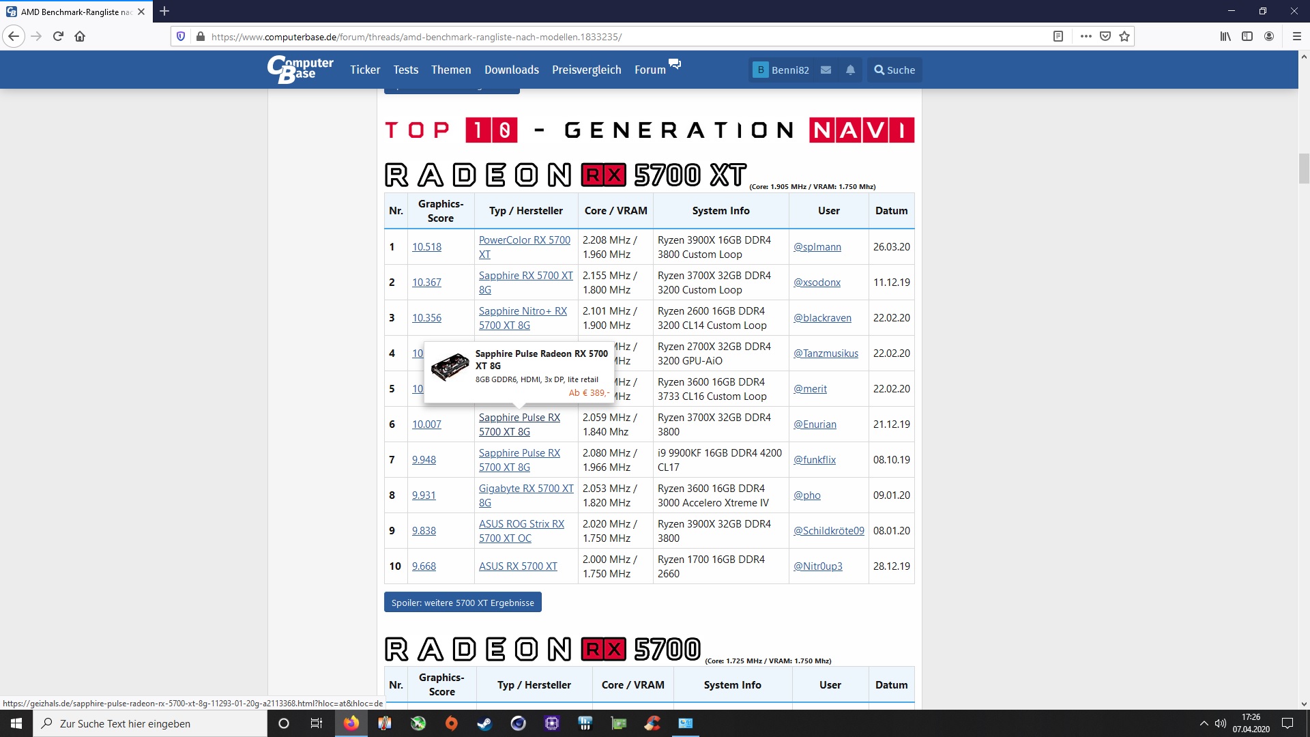Open page actions three-dots menu
Viewport: 1310px width, 737px height.
tap(1086, 37)
